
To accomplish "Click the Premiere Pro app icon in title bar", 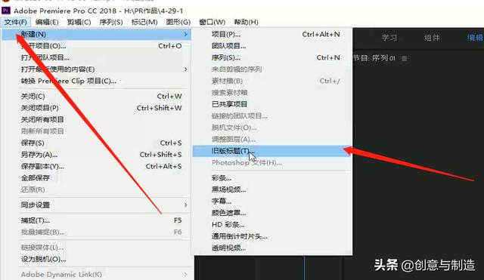I will (6, 11).
